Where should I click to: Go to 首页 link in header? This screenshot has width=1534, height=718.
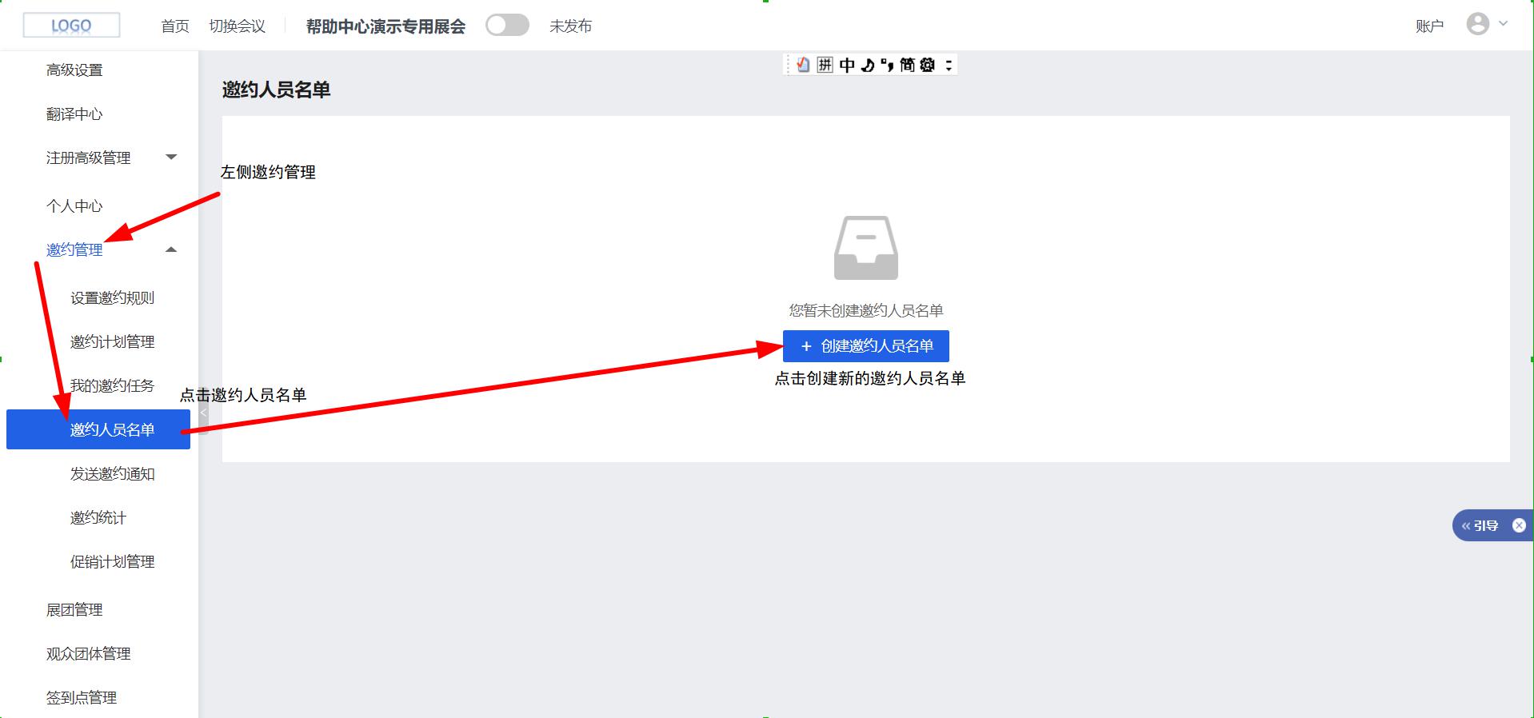[x=174, y=26]
